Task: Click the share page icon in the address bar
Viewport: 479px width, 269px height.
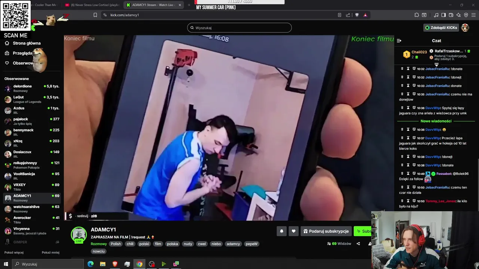Action: coord(348,15)
